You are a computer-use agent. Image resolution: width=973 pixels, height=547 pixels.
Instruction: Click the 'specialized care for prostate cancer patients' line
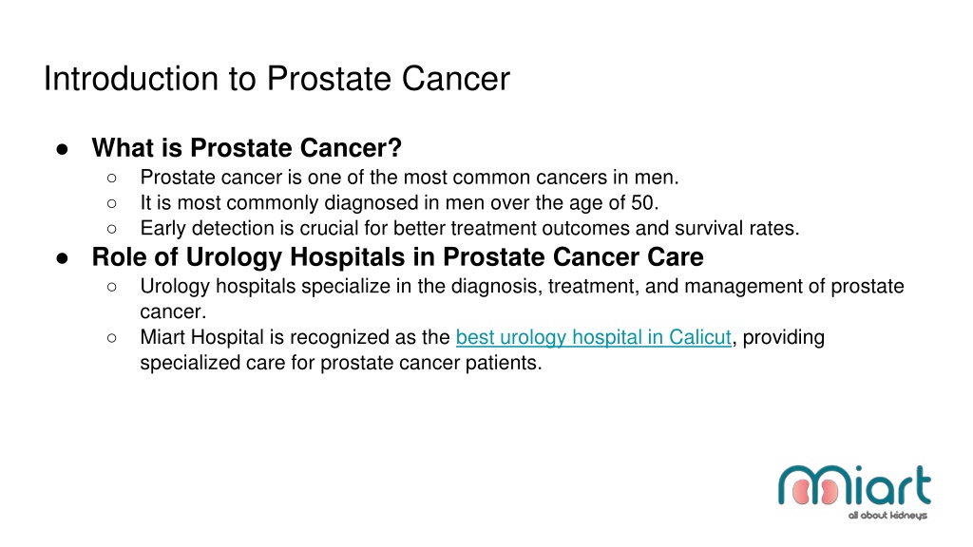pyautogui.click(x=341, y=363)
